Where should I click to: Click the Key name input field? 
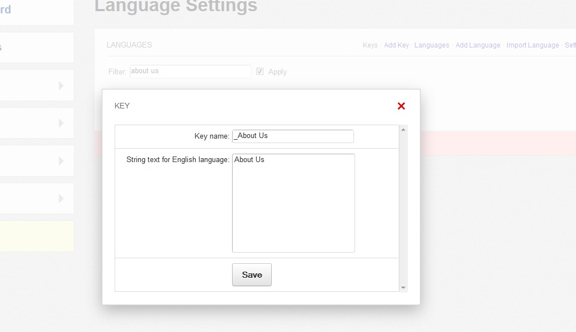292,136
